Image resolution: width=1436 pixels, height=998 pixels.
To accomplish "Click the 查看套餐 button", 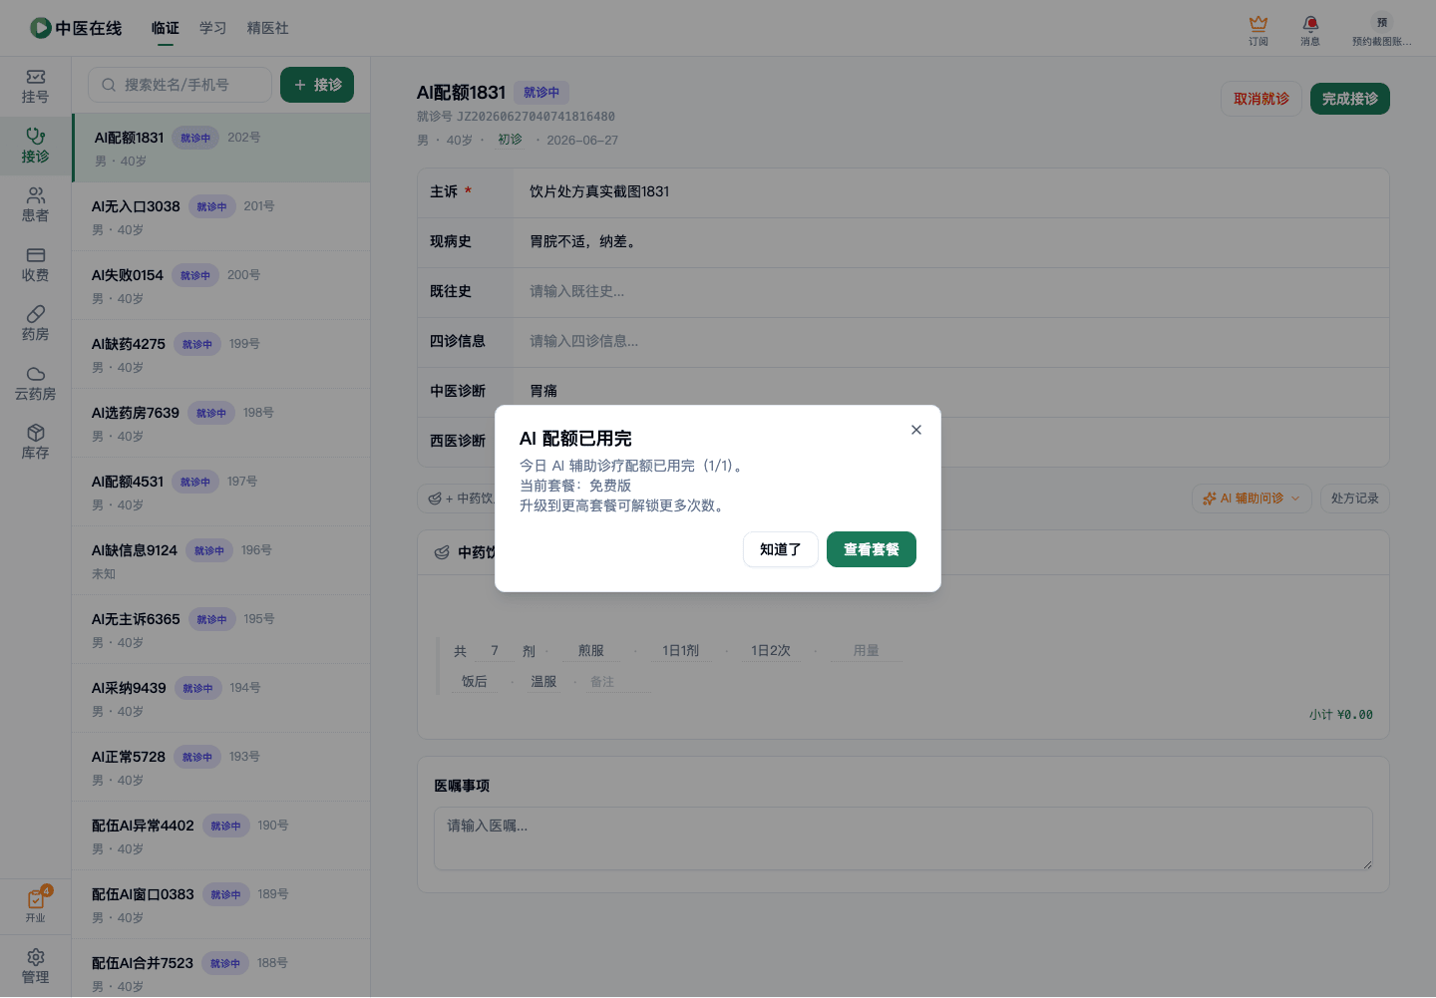I will [x=871, y=549].
